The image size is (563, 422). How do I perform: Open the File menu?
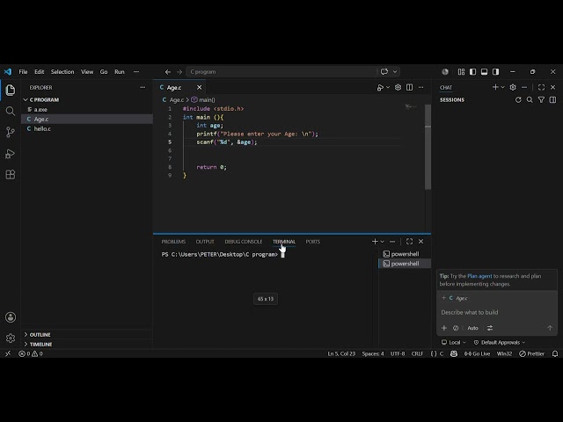click(24, 72)
